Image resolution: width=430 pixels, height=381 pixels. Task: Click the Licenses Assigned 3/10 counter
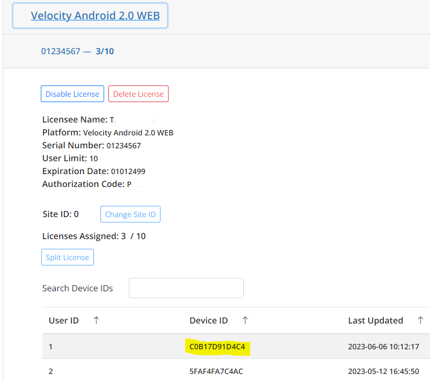click(93, 236)
